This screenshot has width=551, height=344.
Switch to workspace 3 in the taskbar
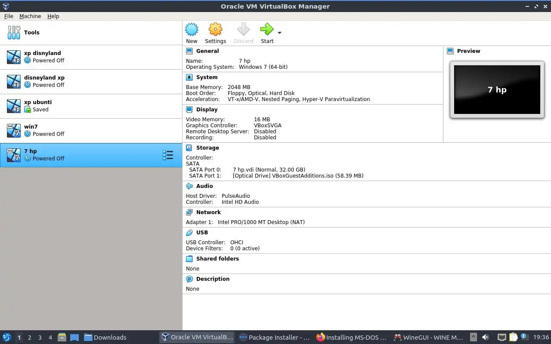coord(40,338)
